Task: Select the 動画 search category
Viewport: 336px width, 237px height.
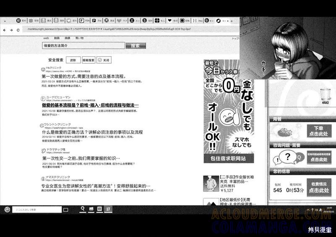Action: pyautogui.click(x=57, y=38)
